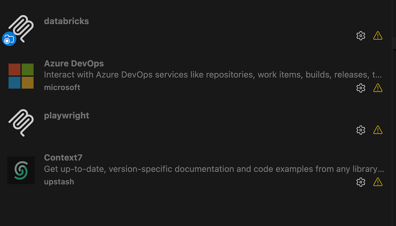Screen dimensions: 396x226
Task: Open settings gear for the playwright server
Action: 360,130
